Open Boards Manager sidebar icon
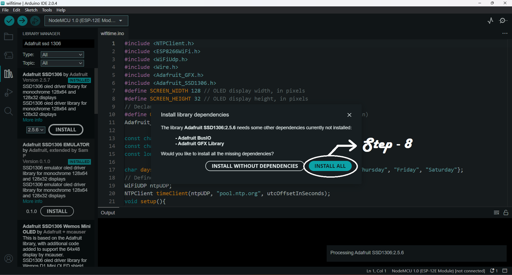The image size is (512, 275). pyautogui.click(x=9, y=55)
